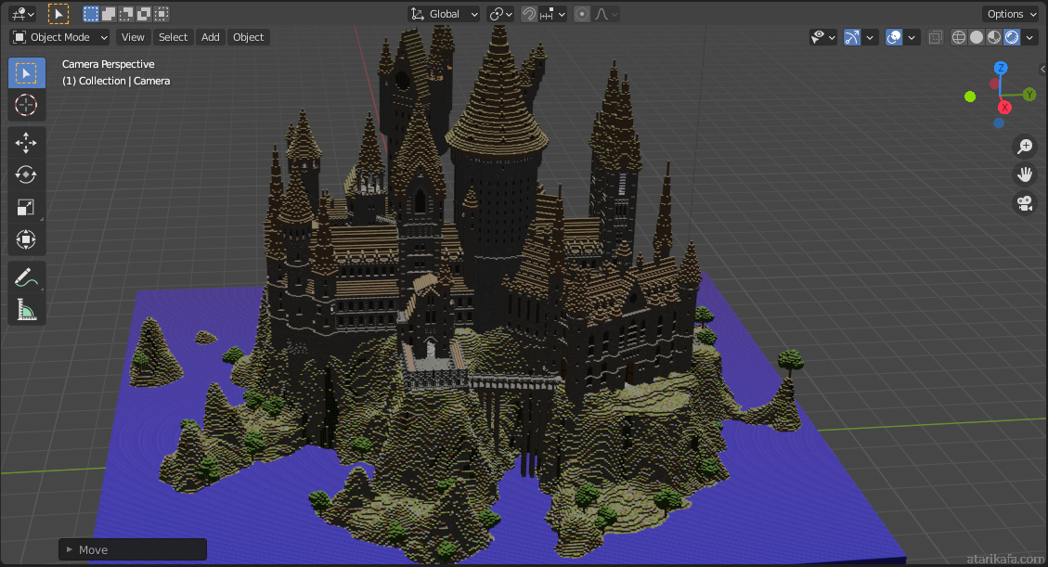Viewport: 1048px width, 567px height.
Task: Switch to Rendered viewport shading
Action: (x=1012, y=37)
